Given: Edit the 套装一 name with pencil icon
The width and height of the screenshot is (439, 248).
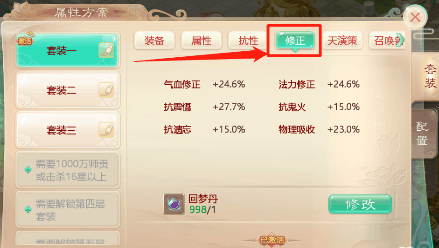Looking at the screenshot, I should (x=106, y=51).
